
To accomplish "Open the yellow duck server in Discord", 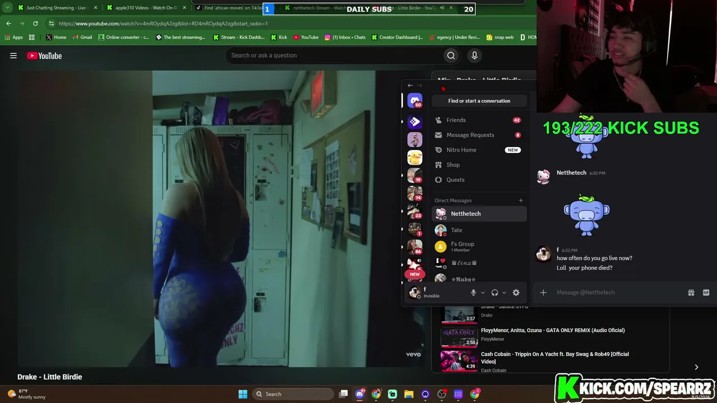I will (x=415, y=158).
